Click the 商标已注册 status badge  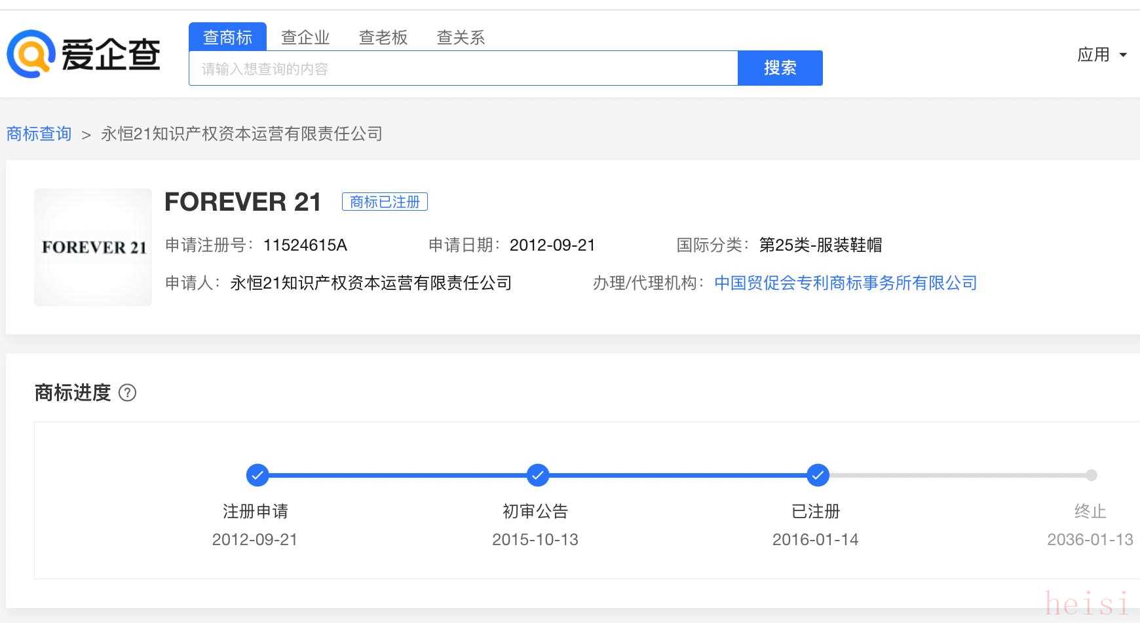click(x=385, y=202)
